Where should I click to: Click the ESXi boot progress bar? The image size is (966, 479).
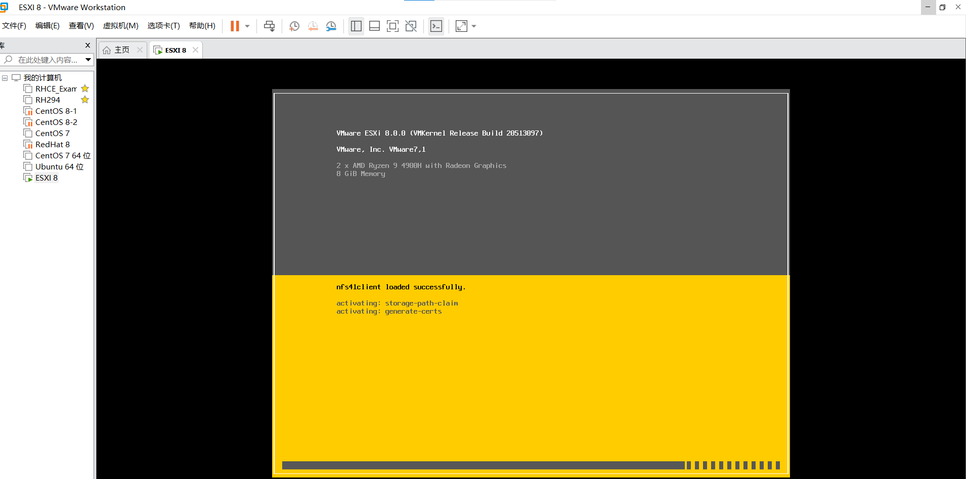[x=531, y=465]
